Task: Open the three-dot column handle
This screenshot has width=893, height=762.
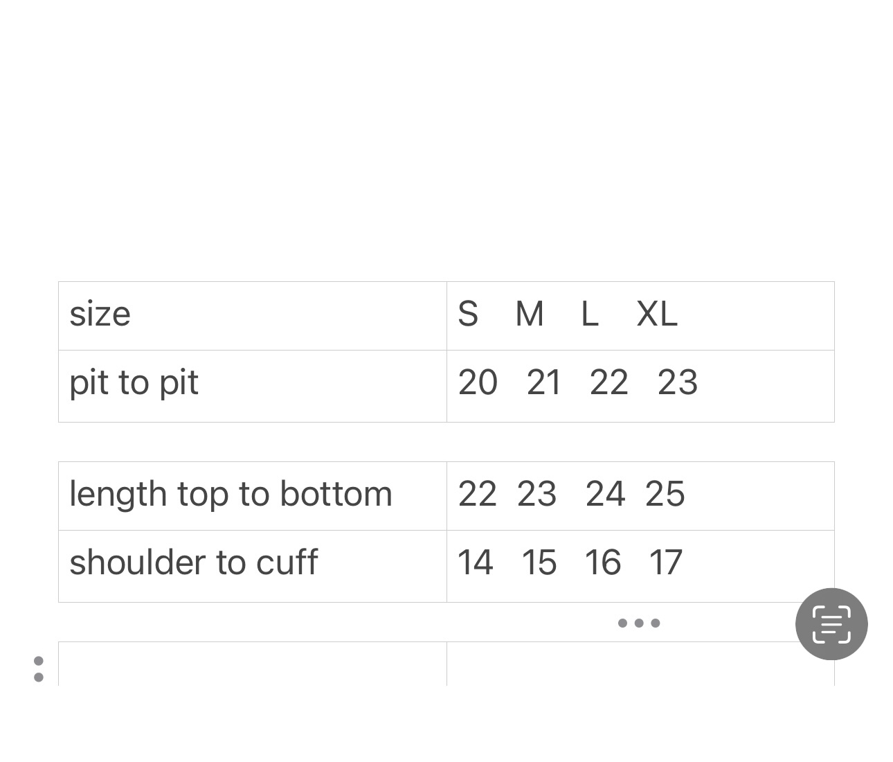Action: click(x=639, y=623)
